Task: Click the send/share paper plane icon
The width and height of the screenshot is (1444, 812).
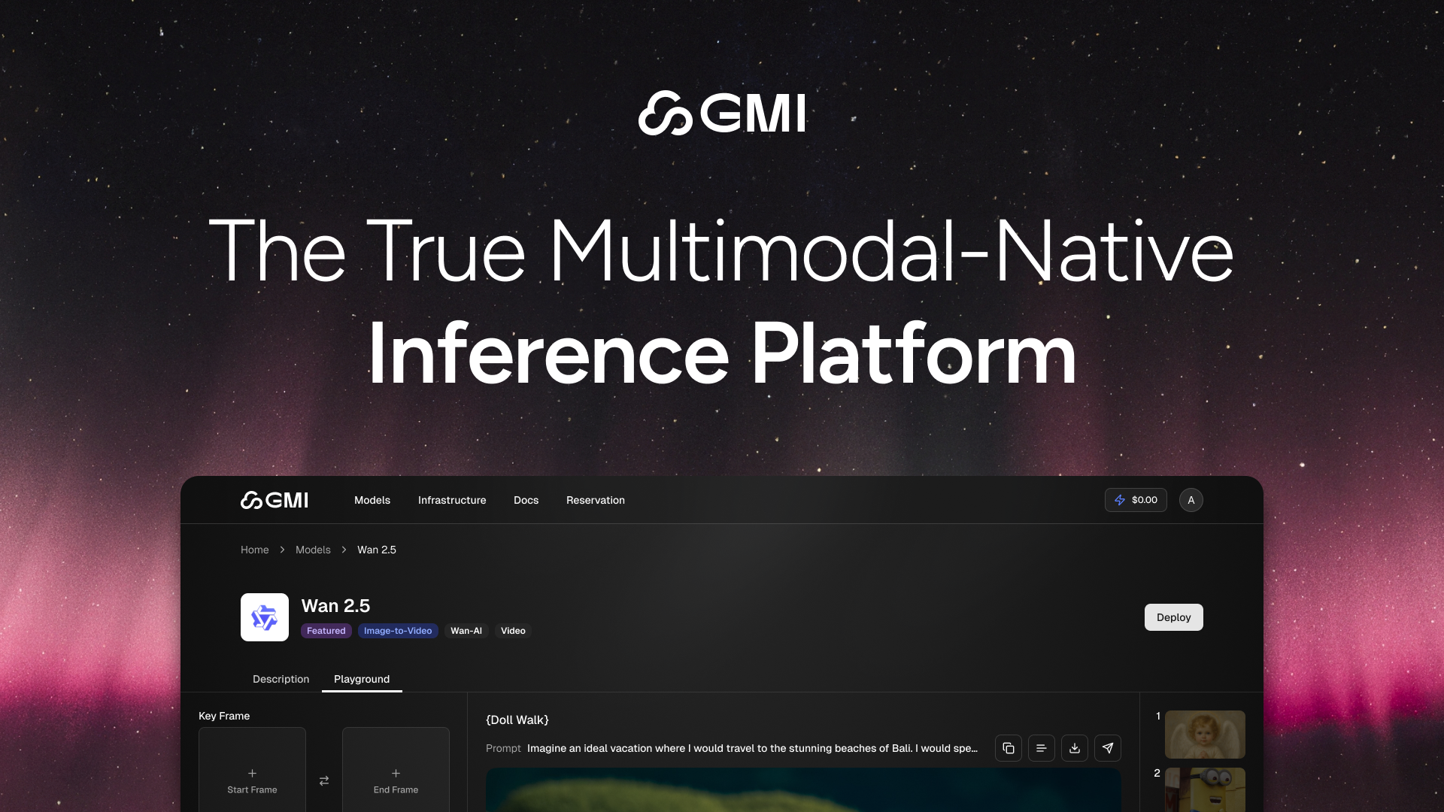Action: point(1107,748)
